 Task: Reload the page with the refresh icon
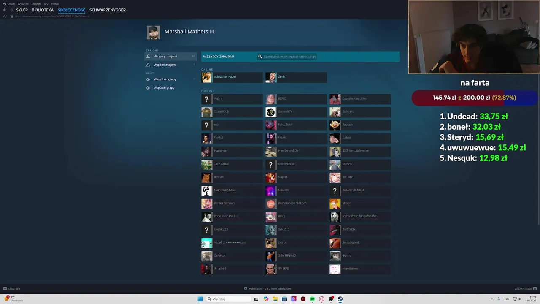point(5,16)
